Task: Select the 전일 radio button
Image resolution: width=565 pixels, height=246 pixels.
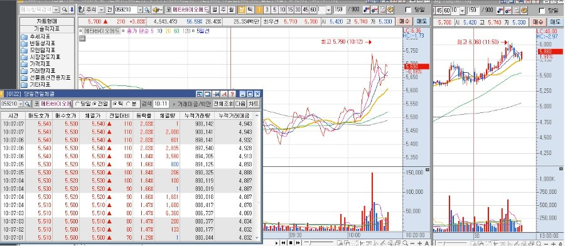Action: click(100, 104)
